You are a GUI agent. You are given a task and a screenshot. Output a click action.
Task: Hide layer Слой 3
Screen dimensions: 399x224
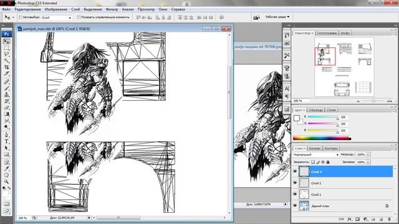[x=295, y=172]
